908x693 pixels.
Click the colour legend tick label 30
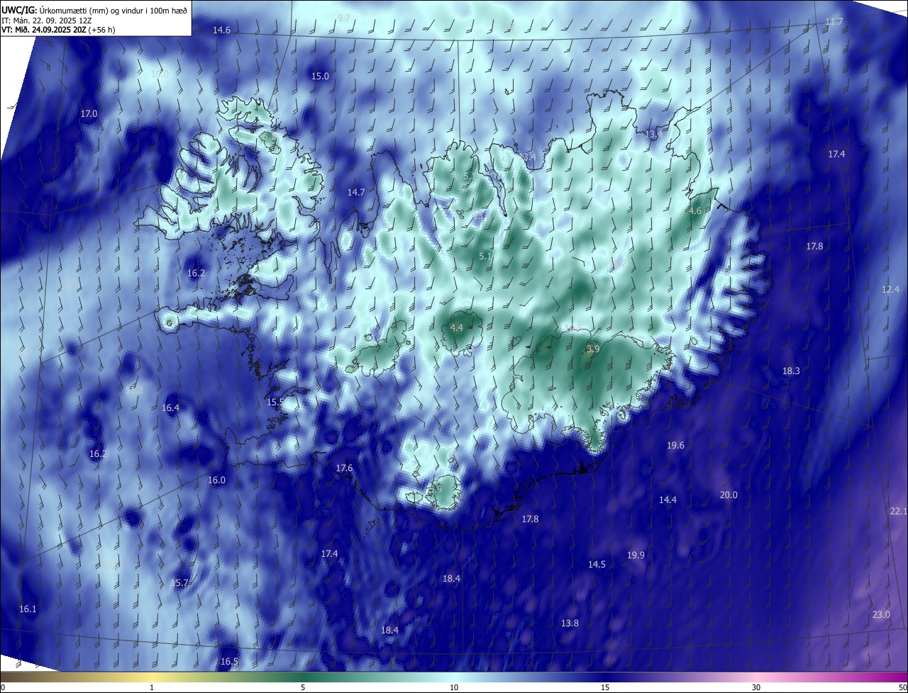[x=756, y=688]
